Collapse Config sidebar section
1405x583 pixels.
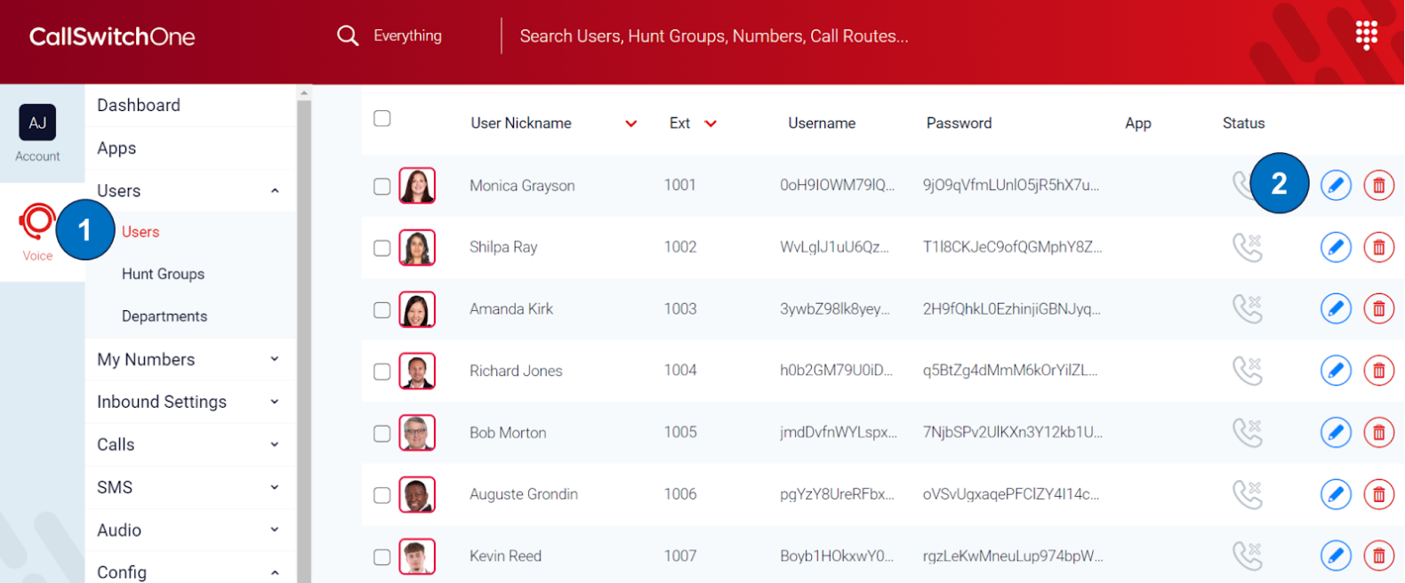click(275, 572)
